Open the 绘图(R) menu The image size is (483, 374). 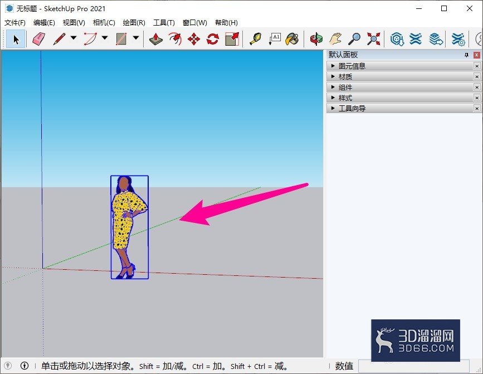134,22
